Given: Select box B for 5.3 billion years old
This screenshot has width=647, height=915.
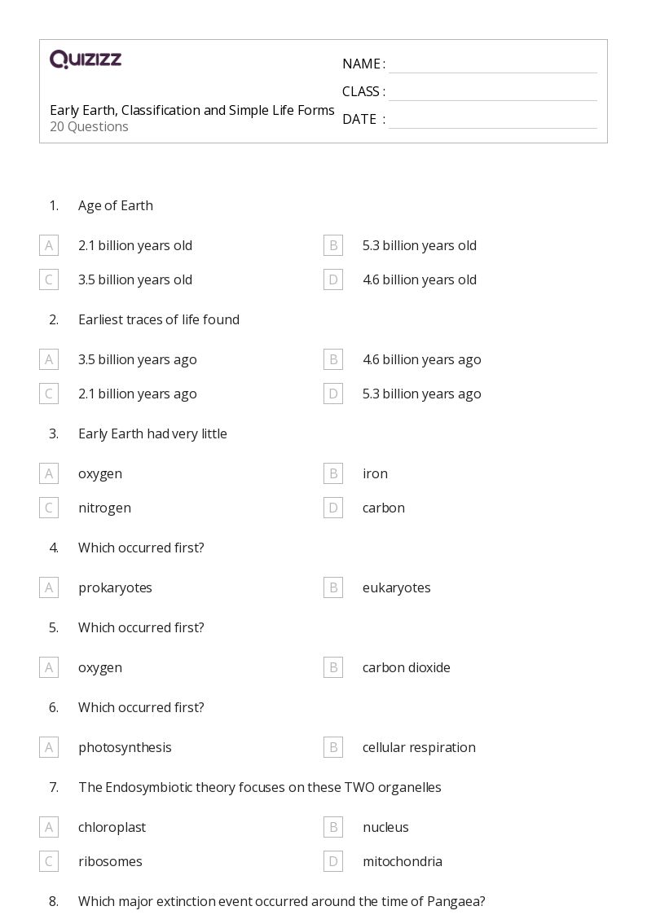Looking at the screenshot, I should coord(333,246).
